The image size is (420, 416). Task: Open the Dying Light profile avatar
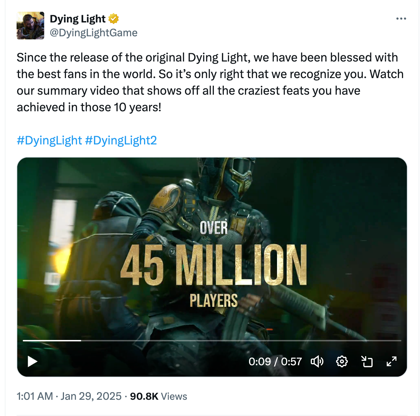point(30,26)
